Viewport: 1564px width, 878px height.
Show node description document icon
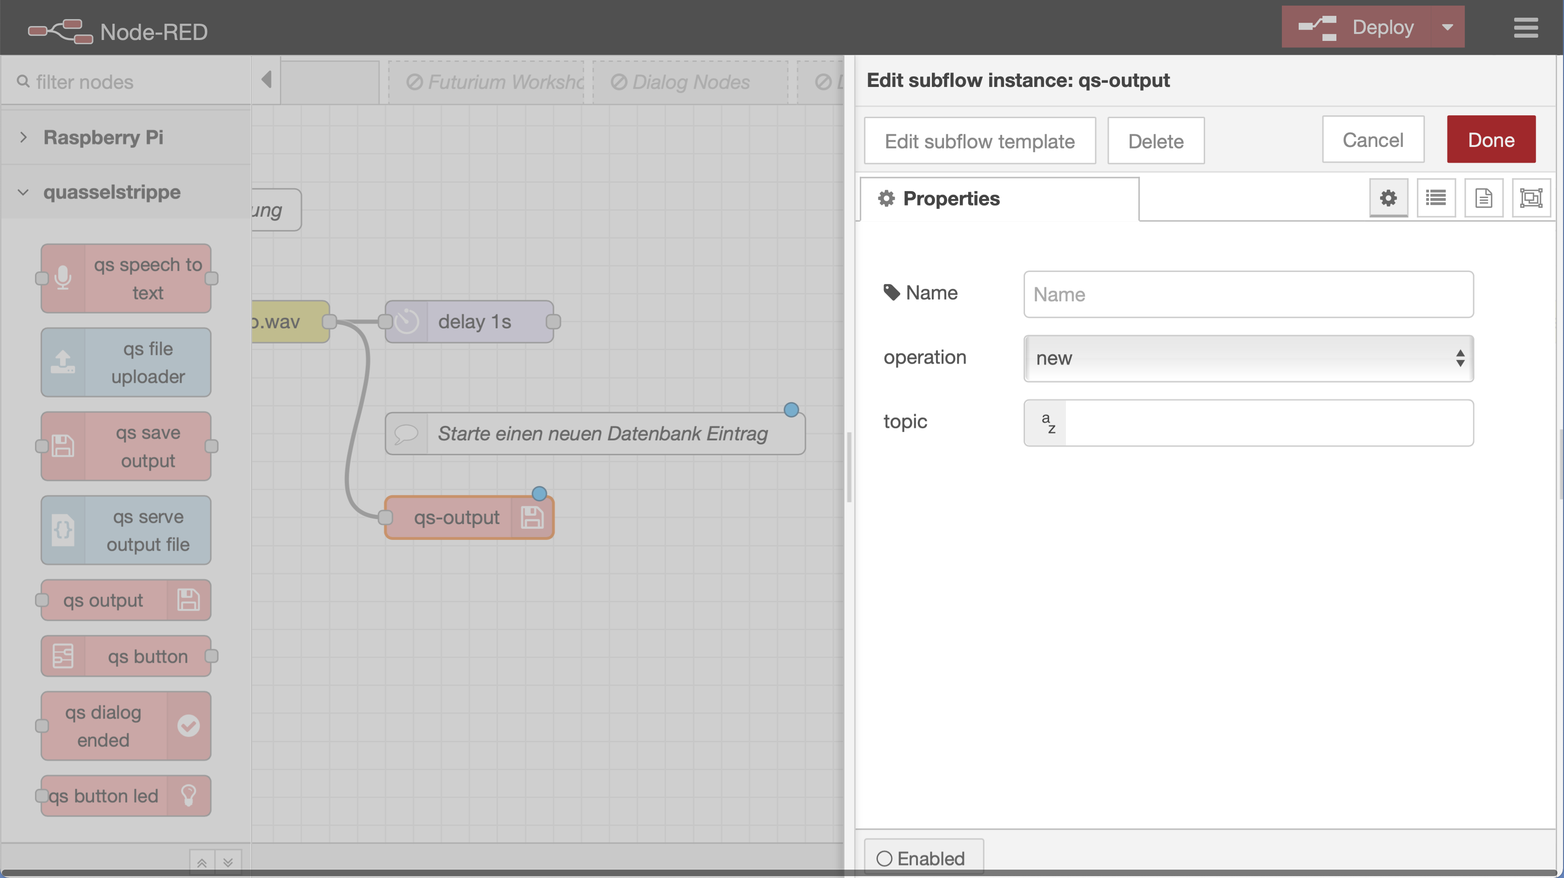pos(1484,198)
